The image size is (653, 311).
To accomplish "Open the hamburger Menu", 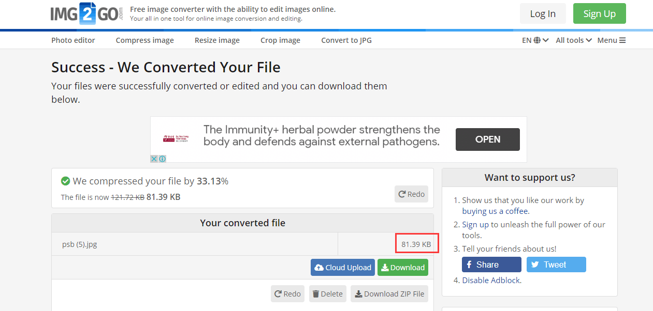I will click(x=612, y=40).
